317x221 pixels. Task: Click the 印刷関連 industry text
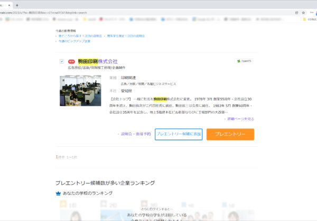(x=128, y=78)
